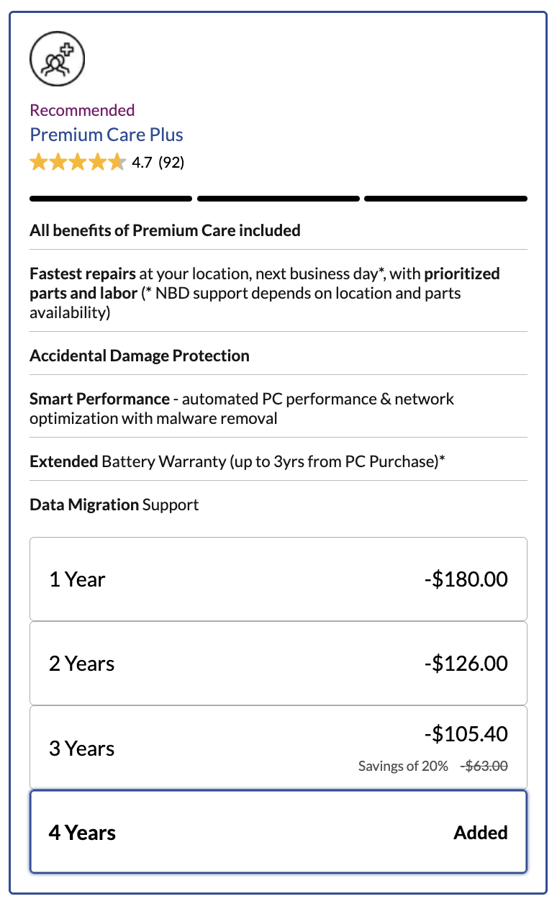This screenshot has width=557, height=904.
Task: Click the Savings of 20% text
Action: [x=403, y=766]
